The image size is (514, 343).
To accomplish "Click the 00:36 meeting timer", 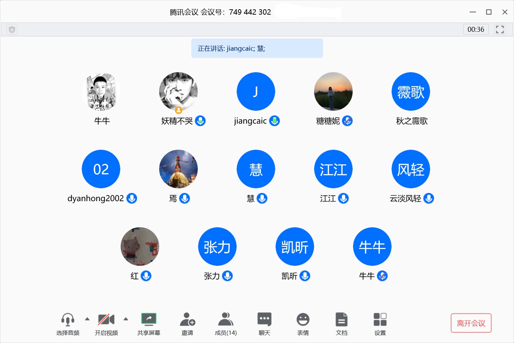I will pos(475,29).
